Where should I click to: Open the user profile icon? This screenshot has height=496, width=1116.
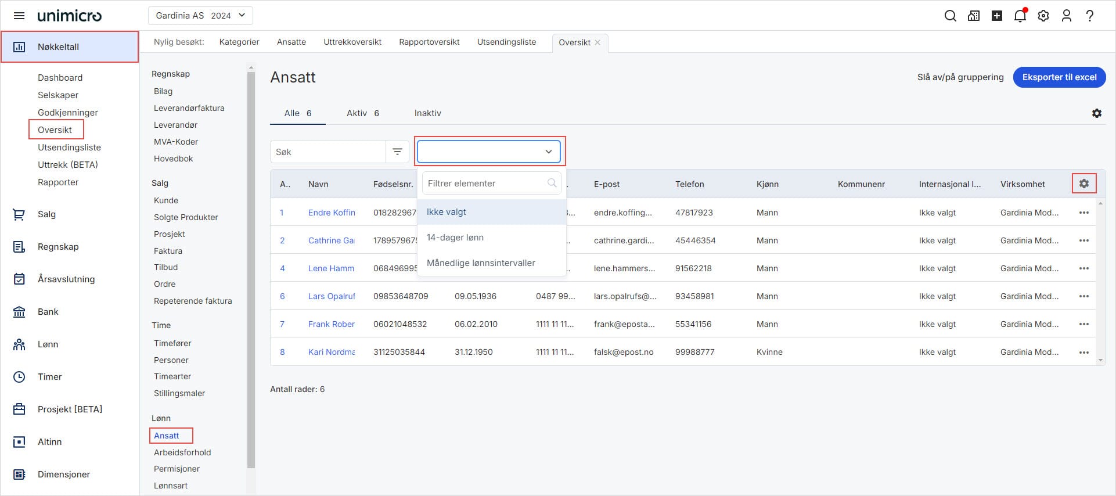(x=1066, y=16)
